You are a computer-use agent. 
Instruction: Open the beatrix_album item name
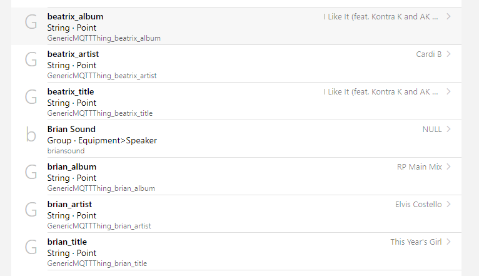click(75, 17)
